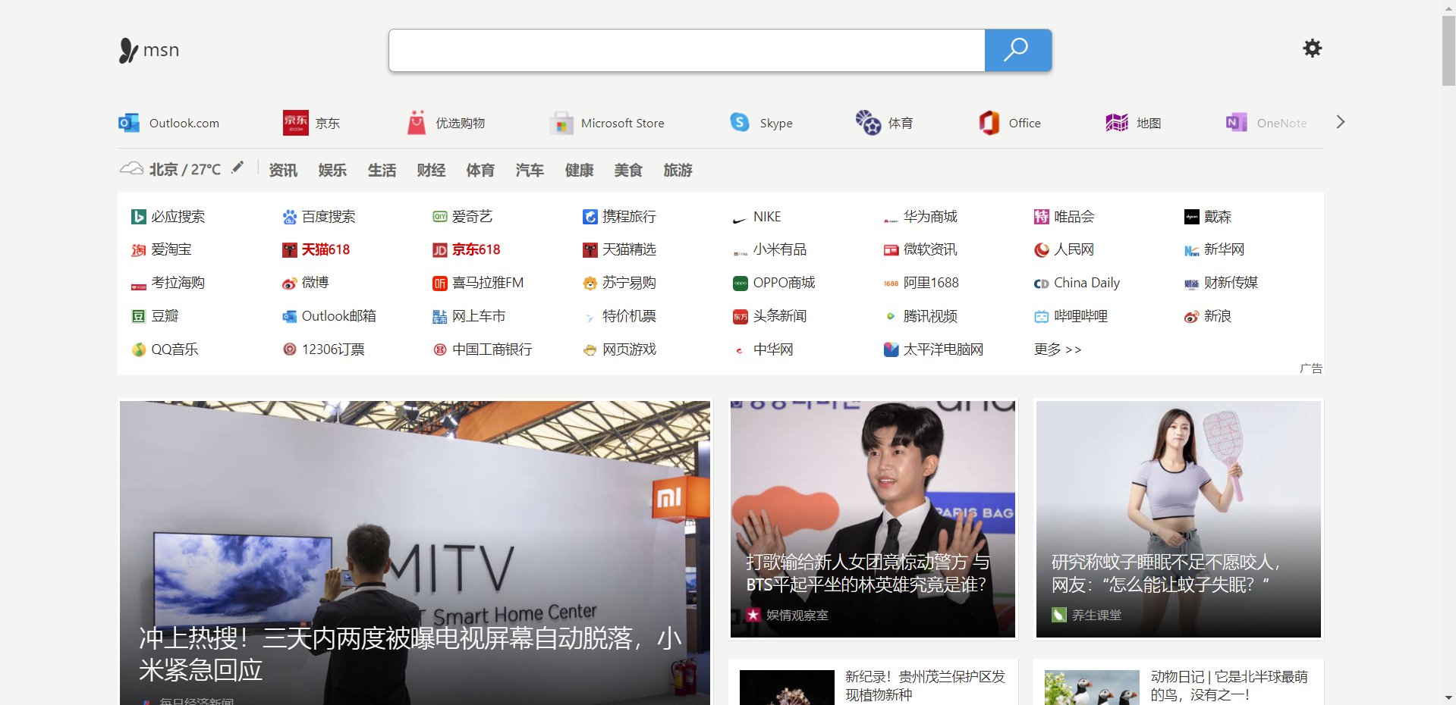
Task: Open the 林英雄 entertainment article thumbnail
Action: click(873, 519)
